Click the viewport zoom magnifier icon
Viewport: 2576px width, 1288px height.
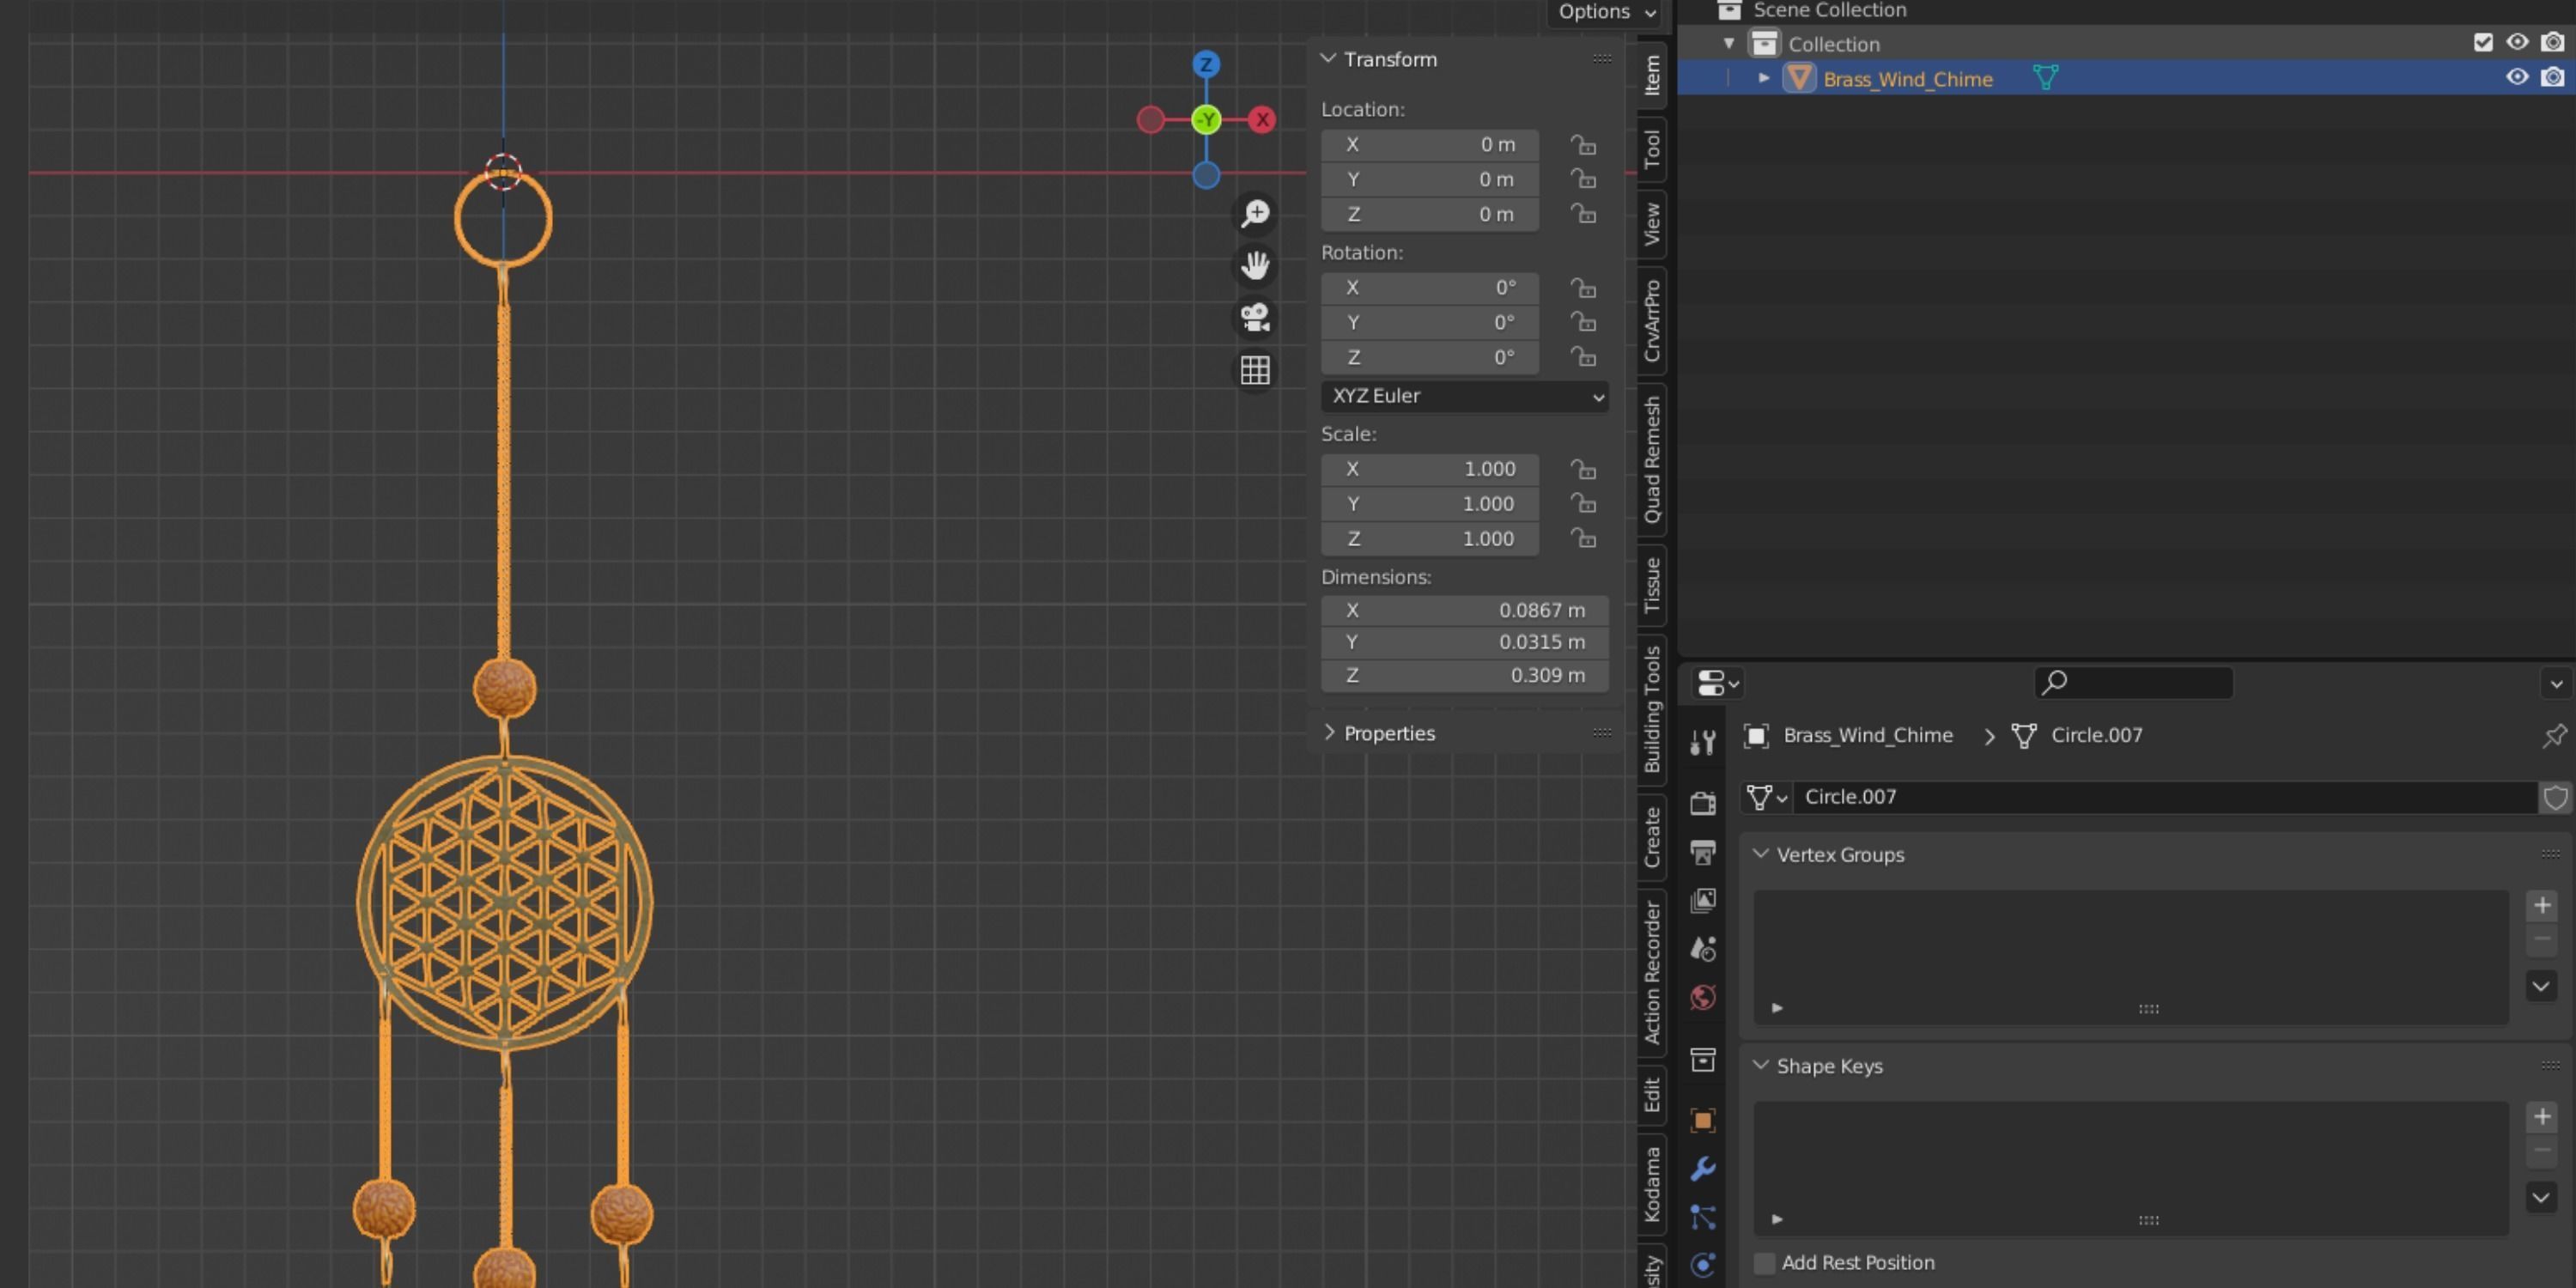point(1255,213)
